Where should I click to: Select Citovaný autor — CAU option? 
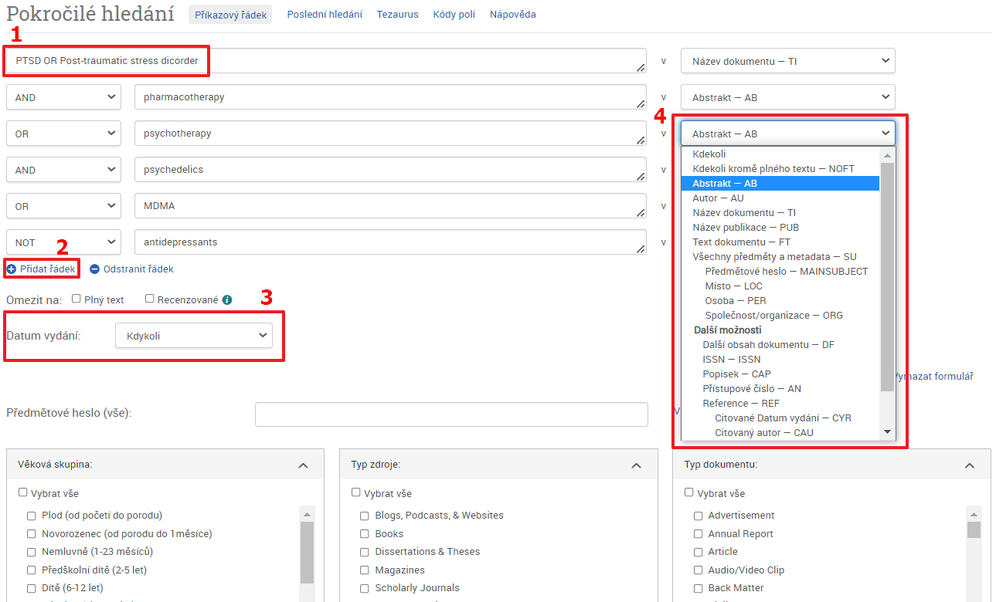click(780, 432)
